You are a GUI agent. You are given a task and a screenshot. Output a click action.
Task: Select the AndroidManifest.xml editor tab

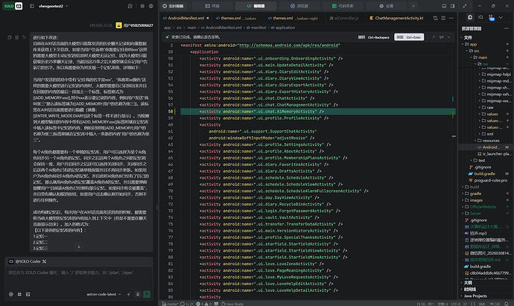185,18
